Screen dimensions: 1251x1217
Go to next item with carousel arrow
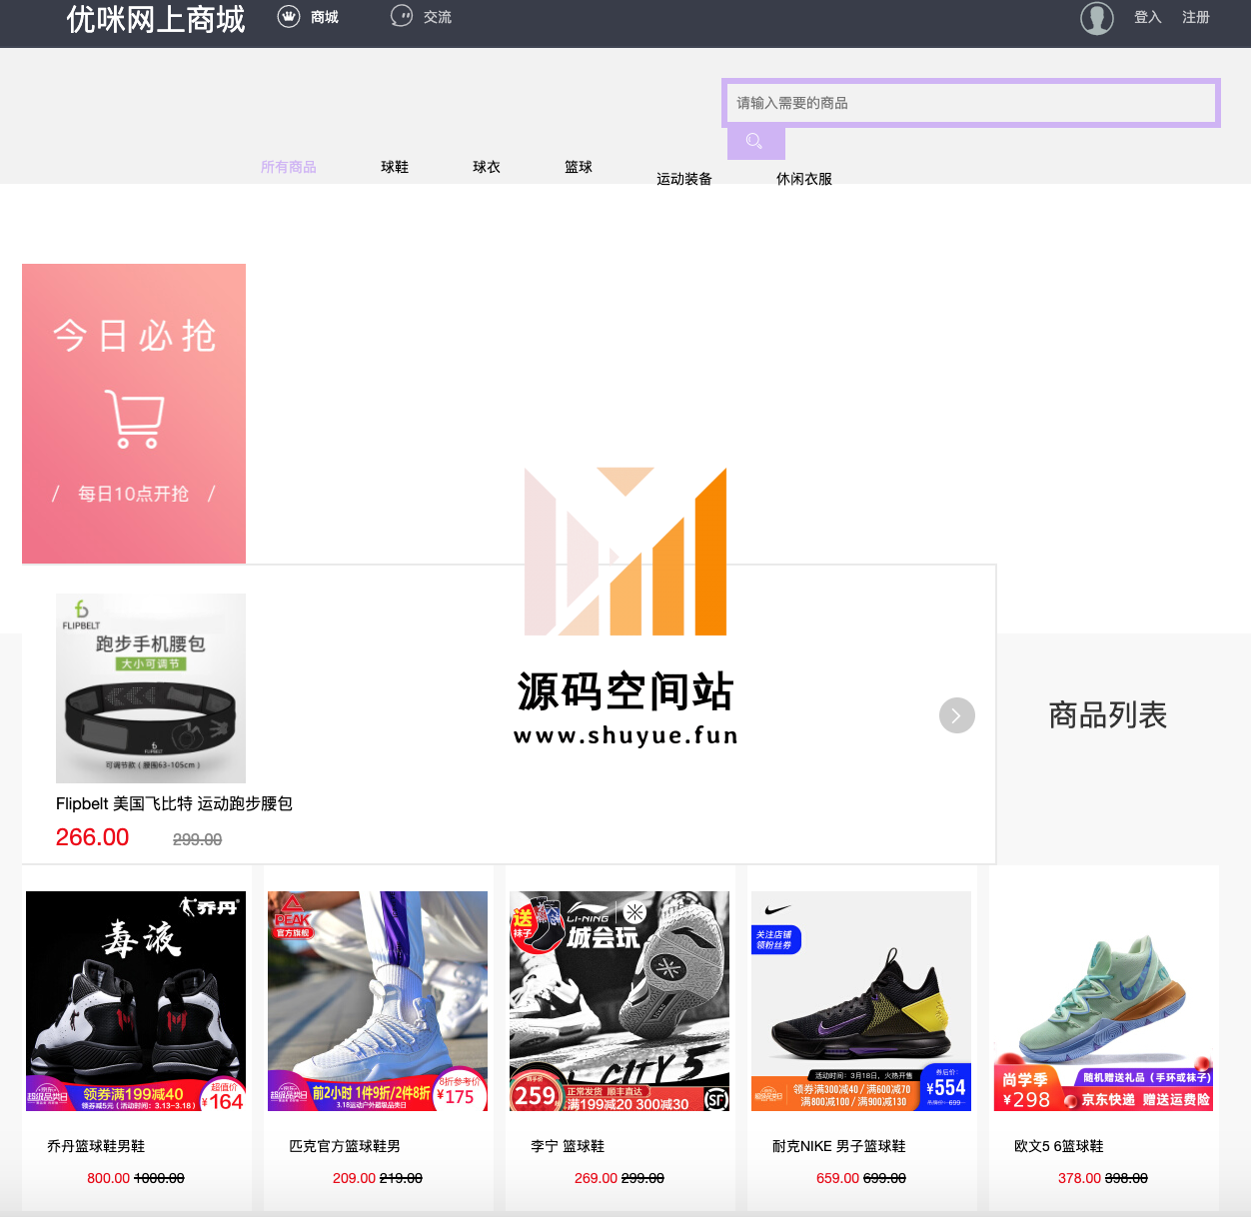point(957,715)
